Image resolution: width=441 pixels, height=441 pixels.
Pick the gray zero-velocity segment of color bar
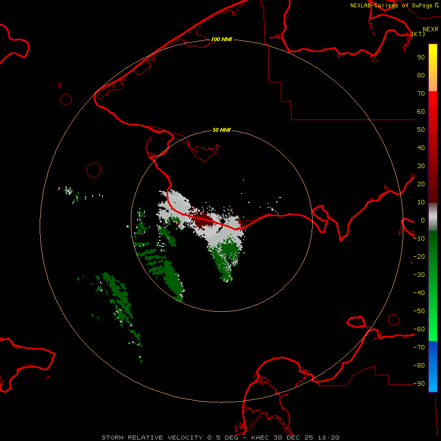click(433, 217)
